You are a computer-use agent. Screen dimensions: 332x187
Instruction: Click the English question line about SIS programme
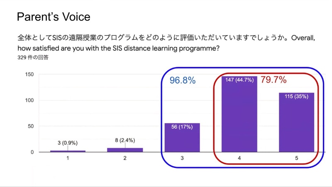pos(119,49)
